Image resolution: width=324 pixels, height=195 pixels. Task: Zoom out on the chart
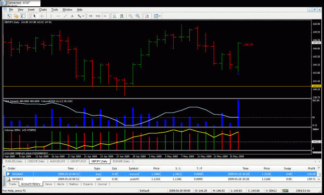click(138, 16)
